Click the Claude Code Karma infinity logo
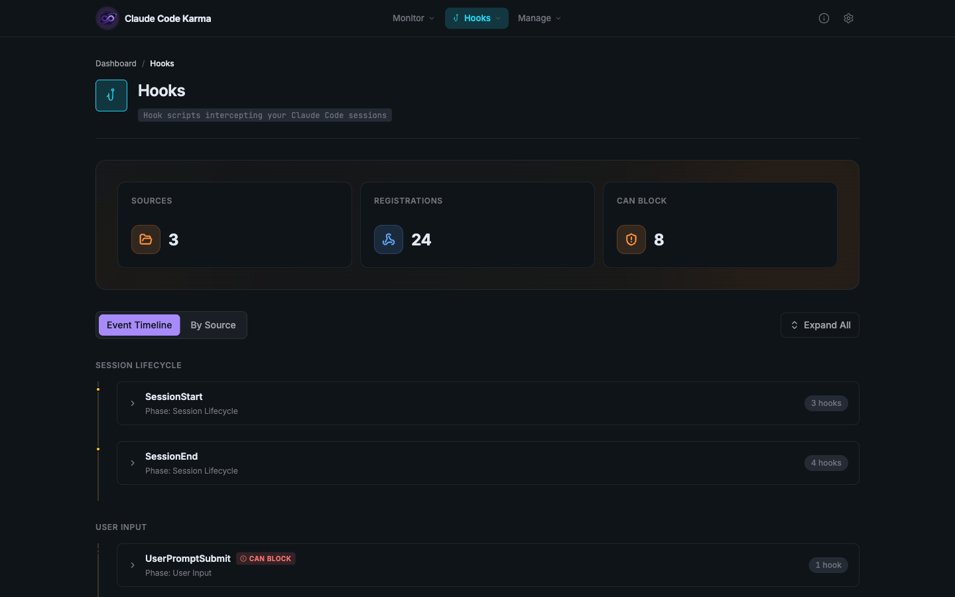 [107, 19]
